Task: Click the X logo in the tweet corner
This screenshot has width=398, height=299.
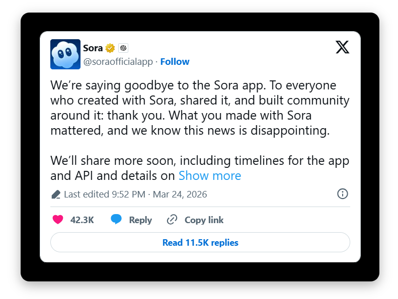Action: [x=342, y=47]
